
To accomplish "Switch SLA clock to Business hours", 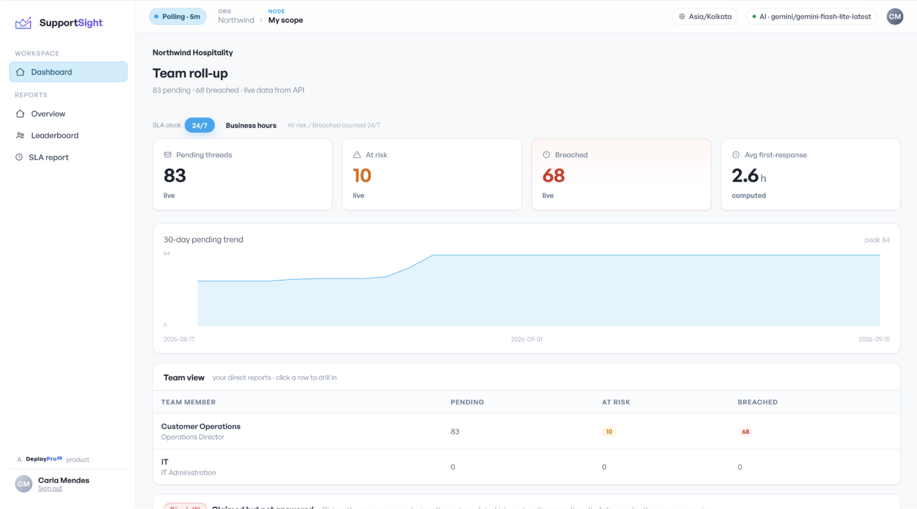I will pyautogui.click(x=251, y=125).
